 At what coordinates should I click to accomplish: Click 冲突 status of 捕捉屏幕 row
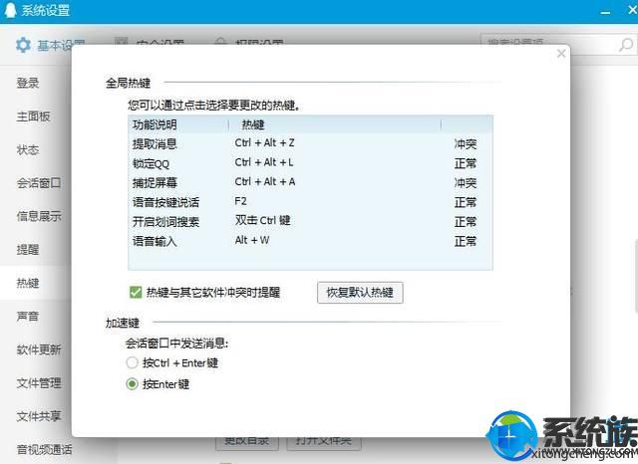click(466, 183)
